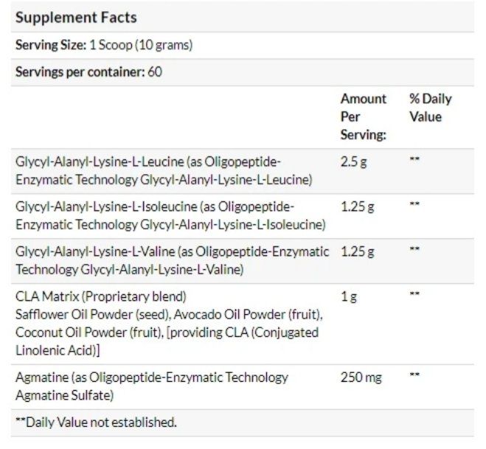This screenshot has height=449, width=486.
Task: Click the 250 mg amount value
Action: pos(361,377)
